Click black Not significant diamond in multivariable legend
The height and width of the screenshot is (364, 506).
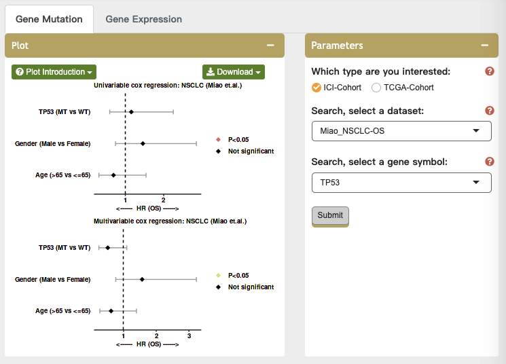coord(218,287)
